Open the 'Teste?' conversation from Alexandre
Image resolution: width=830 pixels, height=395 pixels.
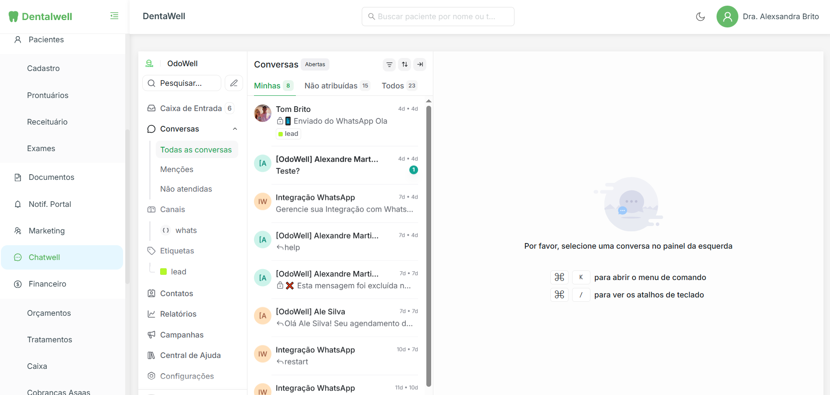click(x=336, y=165)
